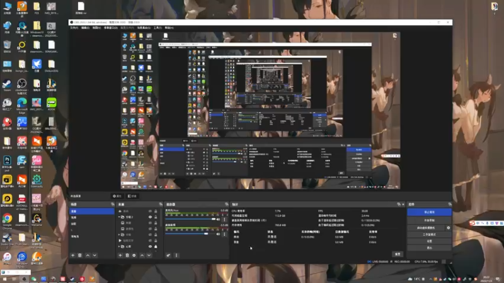Open the 停靠窗口 Docks menu
This screenshot has height=283, width=504.
point(111,28)
